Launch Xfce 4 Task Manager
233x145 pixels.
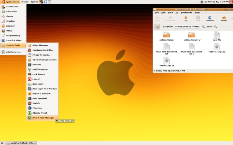[x=42, y=118]
